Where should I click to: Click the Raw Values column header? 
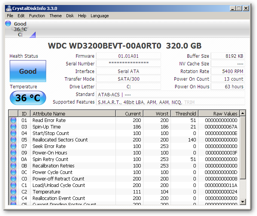tap(219, 114)
